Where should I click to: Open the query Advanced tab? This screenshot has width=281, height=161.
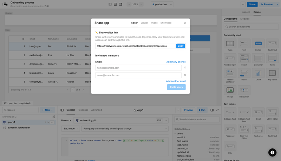[x=97, y=110]
